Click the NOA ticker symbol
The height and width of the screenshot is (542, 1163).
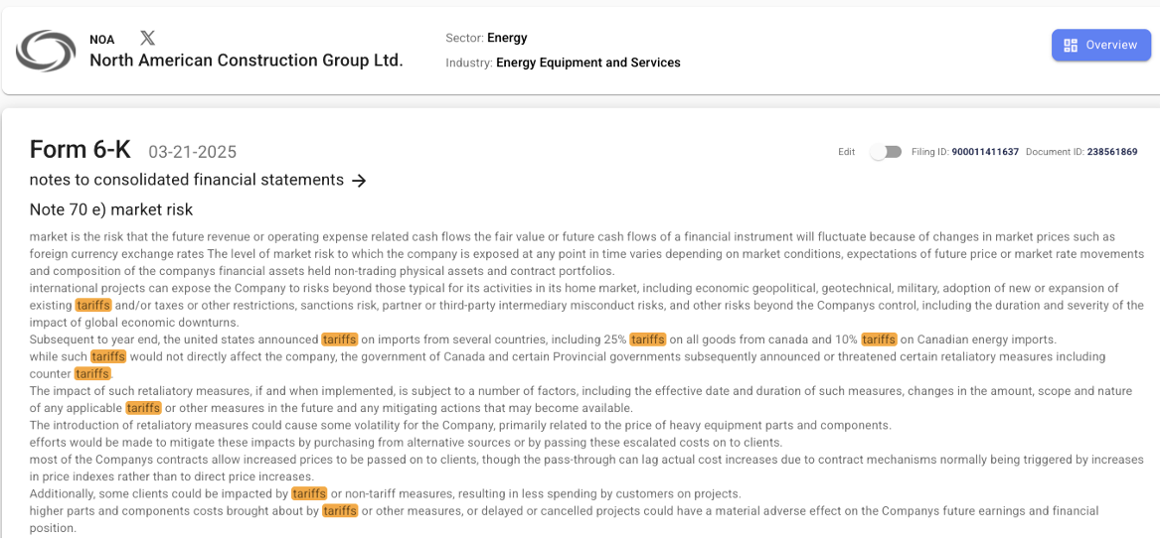click(102, 40)
